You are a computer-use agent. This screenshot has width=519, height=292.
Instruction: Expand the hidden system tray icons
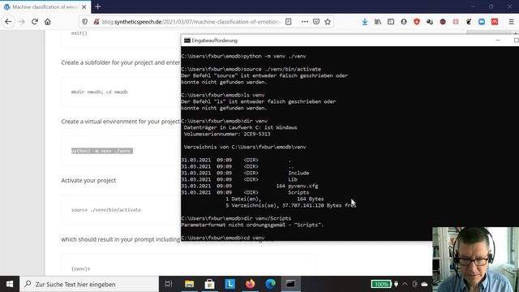pos(405,284)
